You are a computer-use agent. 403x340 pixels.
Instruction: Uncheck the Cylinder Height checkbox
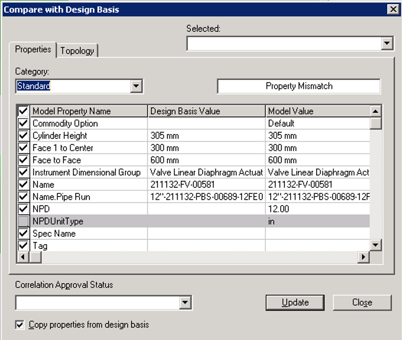tap(23, 136)
